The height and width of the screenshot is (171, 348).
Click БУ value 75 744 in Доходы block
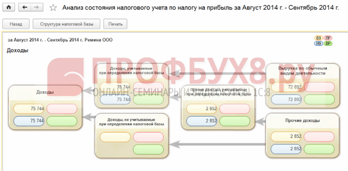[x=29, y=109]
